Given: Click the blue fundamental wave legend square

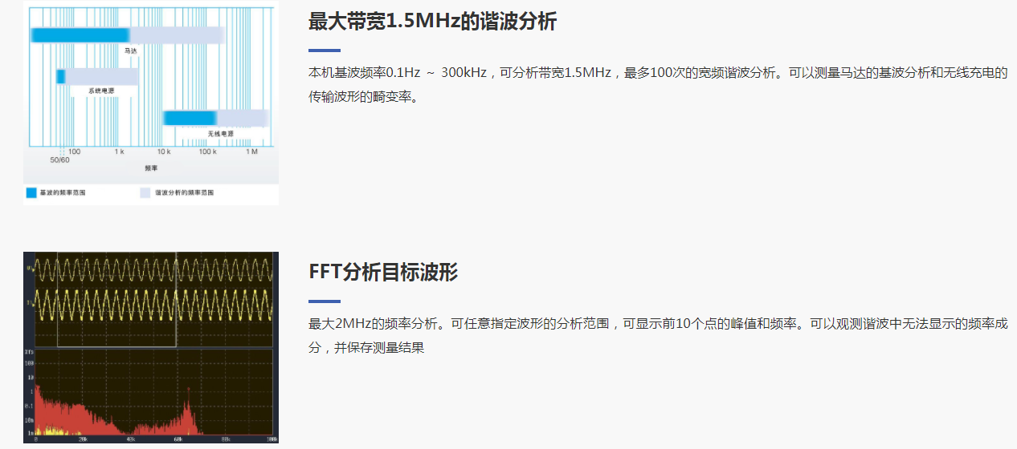Looking at the screenshot, I should pyautogui.click(x=31, y=193).
